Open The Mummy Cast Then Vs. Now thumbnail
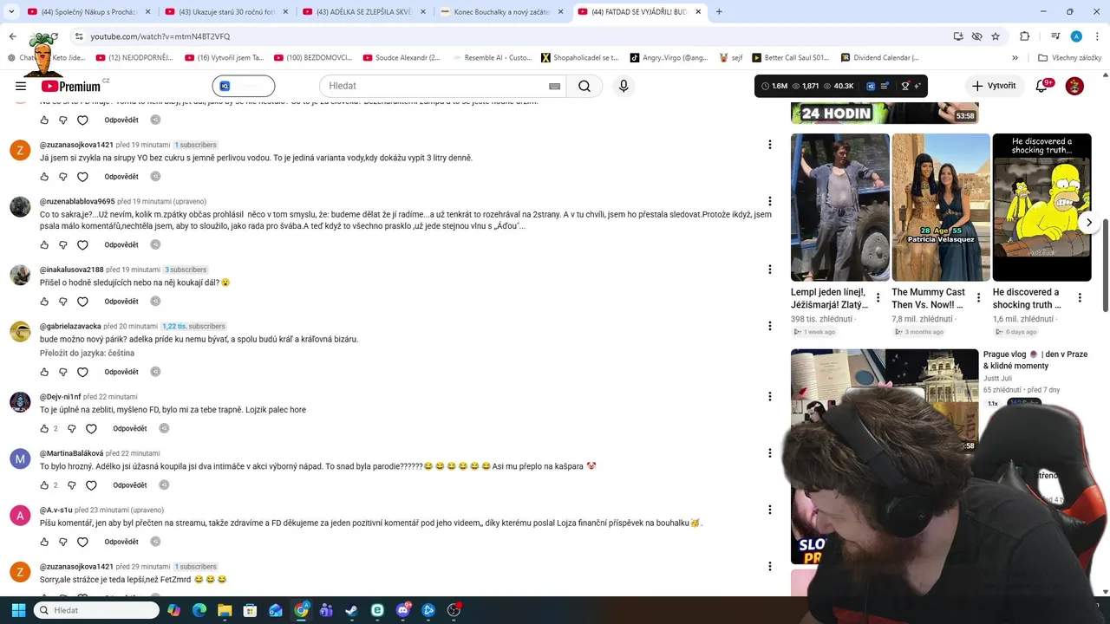Viewport: 1110px width, 624px height. pyautogui.click(x=941, y=207)
